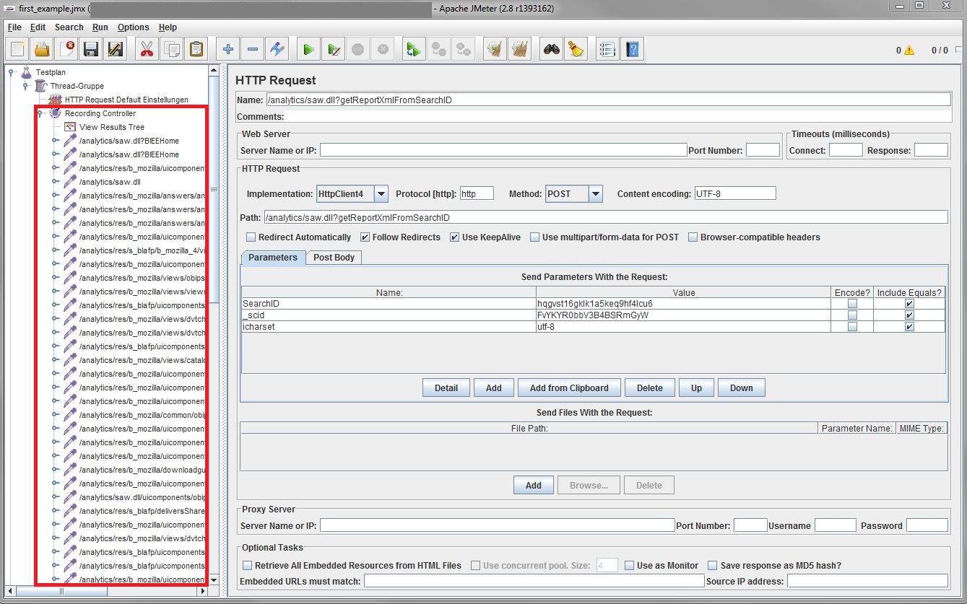
Task: Expand toggle beside /analytics/res/s_blafp/deliversShare
Action: 56,511
